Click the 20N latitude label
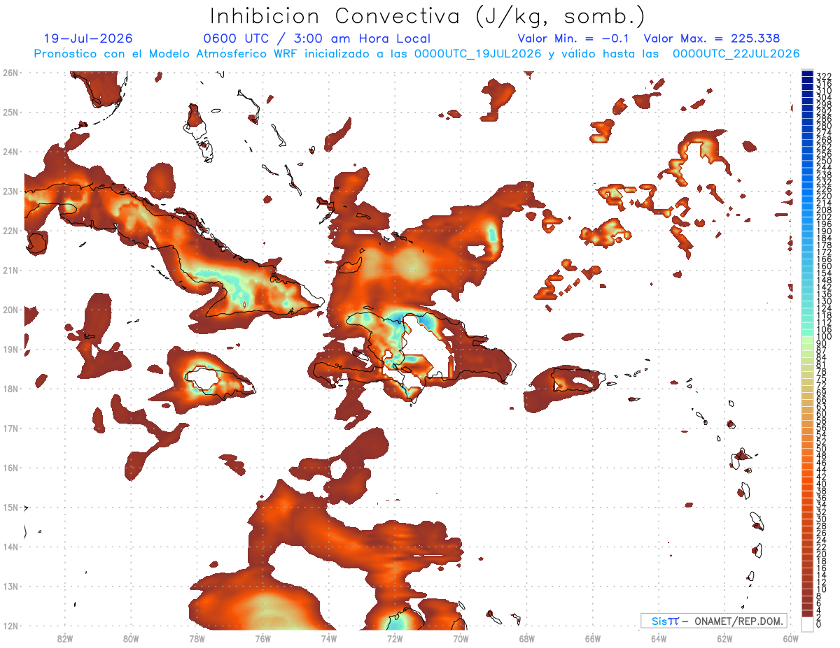 pos(10,310)
